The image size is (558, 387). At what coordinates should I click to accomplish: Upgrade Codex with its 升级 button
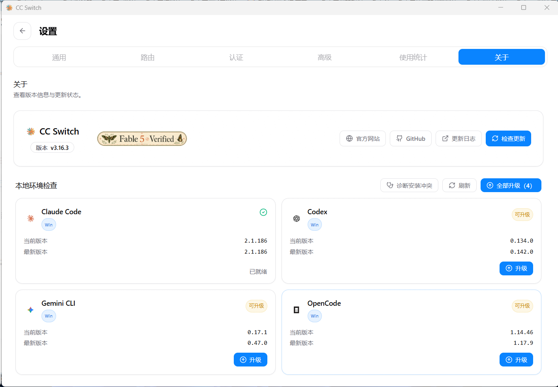(x=516, y=268)
